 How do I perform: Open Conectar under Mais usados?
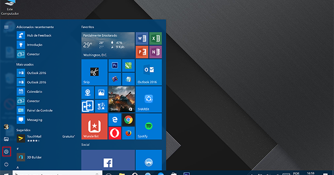click(x=46, y=101)
